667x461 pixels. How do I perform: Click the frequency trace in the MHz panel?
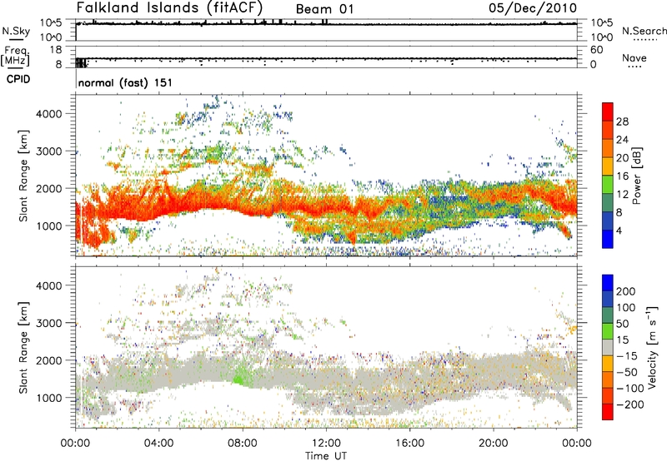(x=326, y=58)
